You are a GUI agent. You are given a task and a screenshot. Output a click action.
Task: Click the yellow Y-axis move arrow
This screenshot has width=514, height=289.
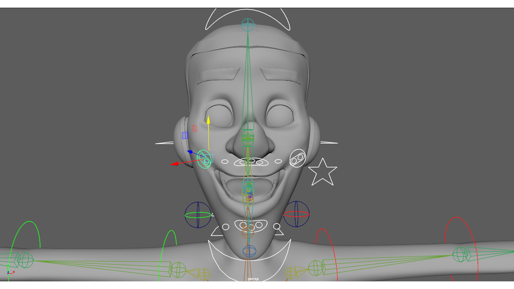tap(208, 120)
